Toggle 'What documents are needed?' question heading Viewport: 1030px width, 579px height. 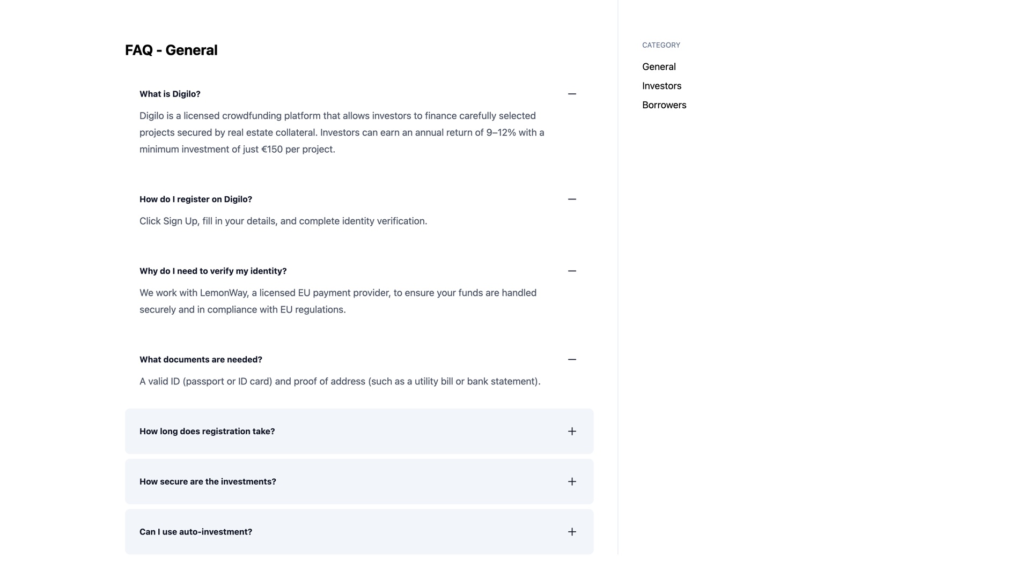pos(201,359)
